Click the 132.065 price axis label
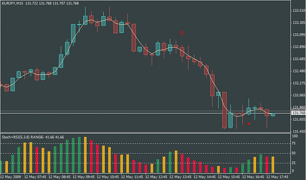 tap(299, 95)
